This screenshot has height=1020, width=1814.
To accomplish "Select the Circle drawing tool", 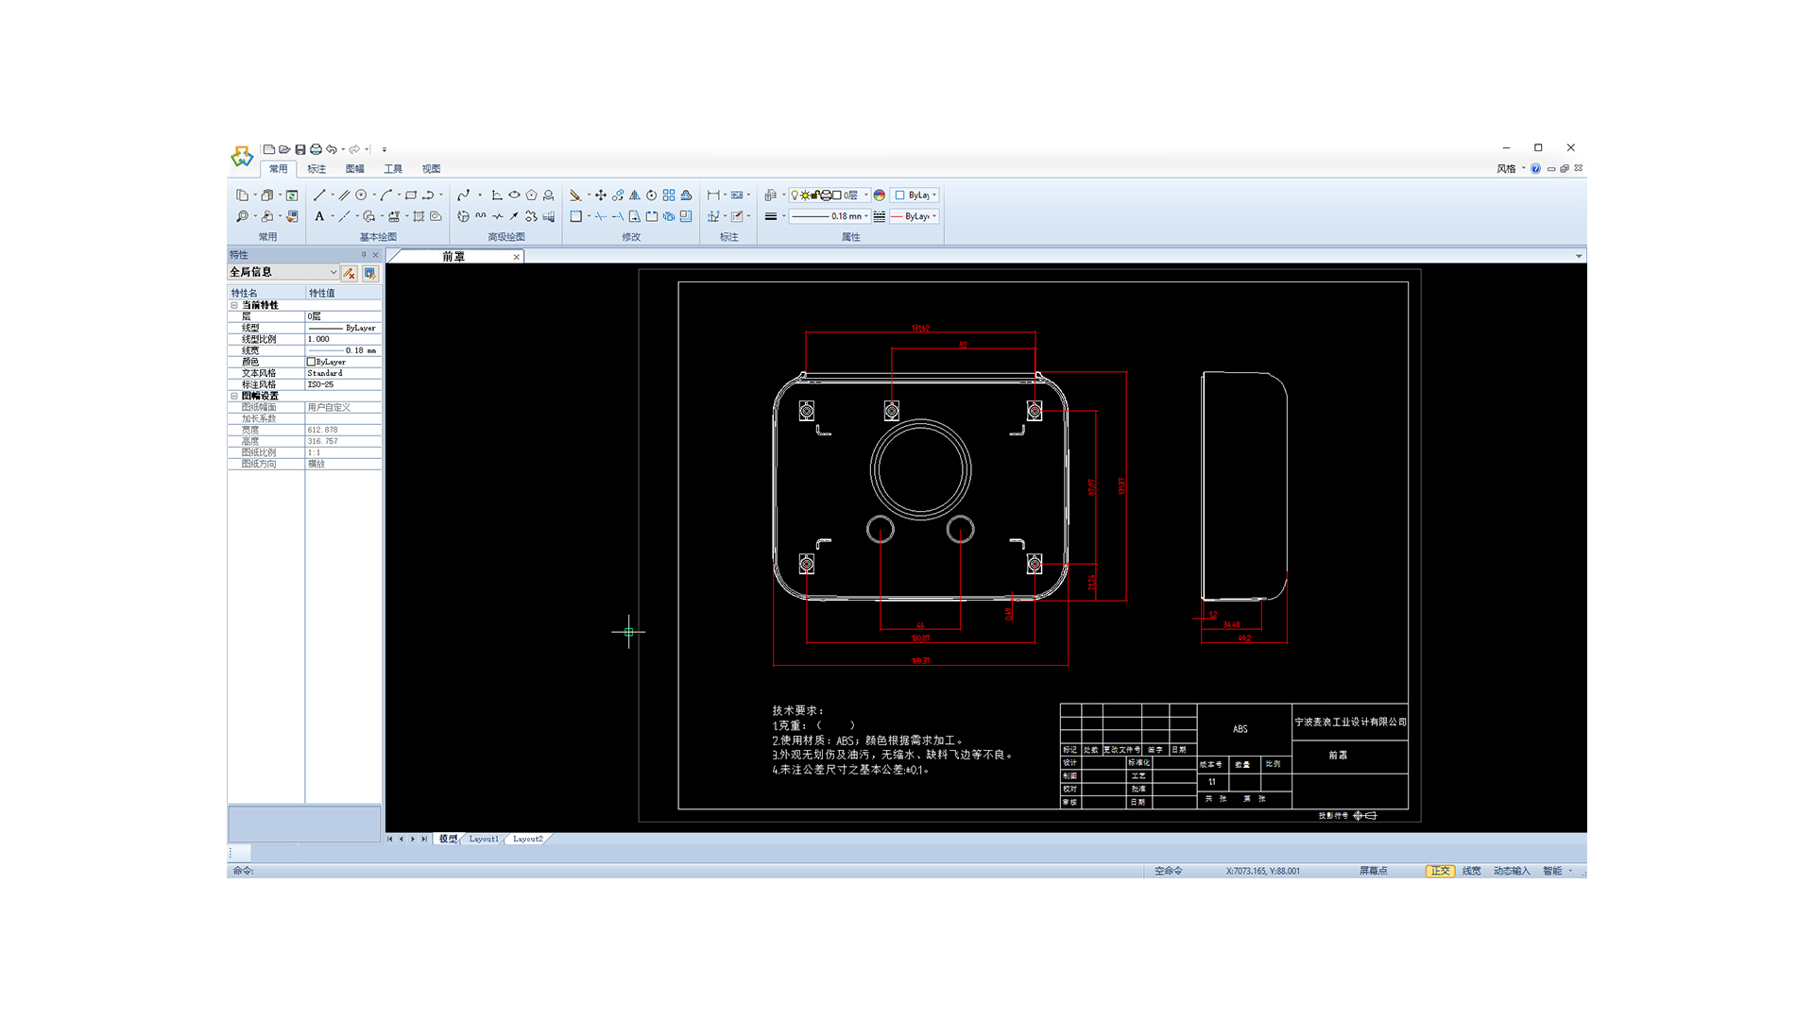I will coord(361,195).
